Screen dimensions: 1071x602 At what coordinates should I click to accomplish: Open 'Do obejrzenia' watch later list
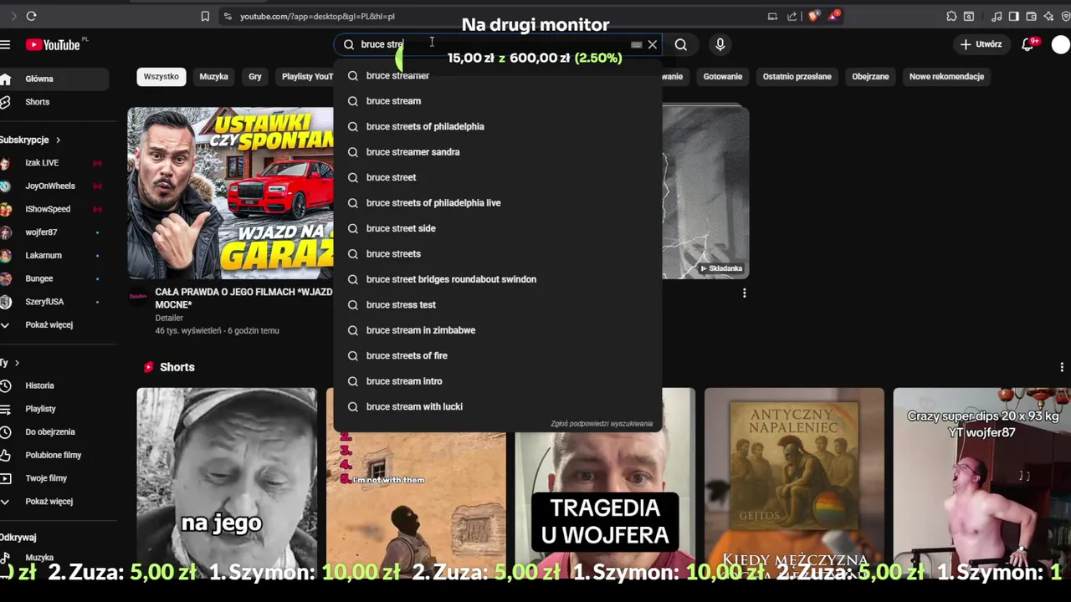click(x=54, y=432)
